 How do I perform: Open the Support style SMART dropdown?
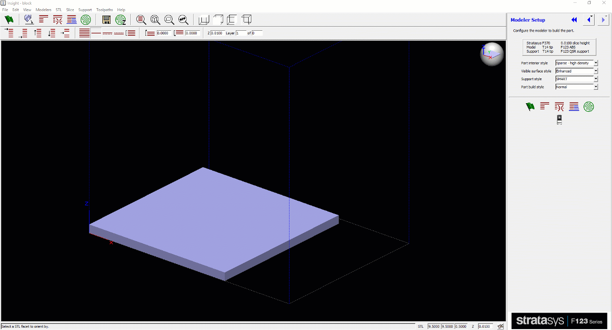595,79
